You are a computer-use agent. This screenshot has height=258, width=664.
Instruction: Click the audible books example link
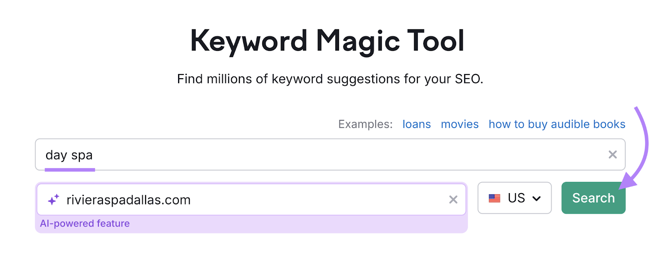point(557,124)
